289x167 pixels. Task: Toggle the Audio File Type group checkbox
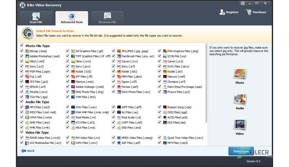tap(22, 101)
